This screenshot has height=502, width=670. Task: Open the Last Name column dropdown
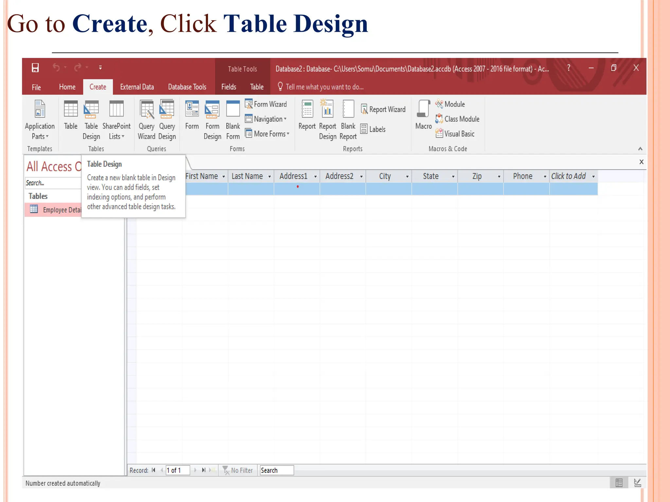(269, 176)
